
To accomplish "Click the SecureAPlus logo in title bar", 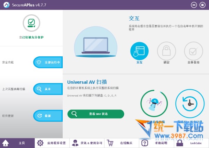I will 5,5.
